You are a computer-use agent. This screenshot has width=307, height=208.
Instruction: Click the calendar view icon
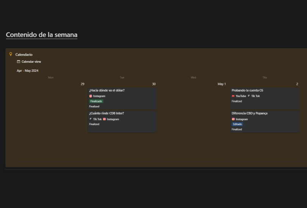coord(19,61)
